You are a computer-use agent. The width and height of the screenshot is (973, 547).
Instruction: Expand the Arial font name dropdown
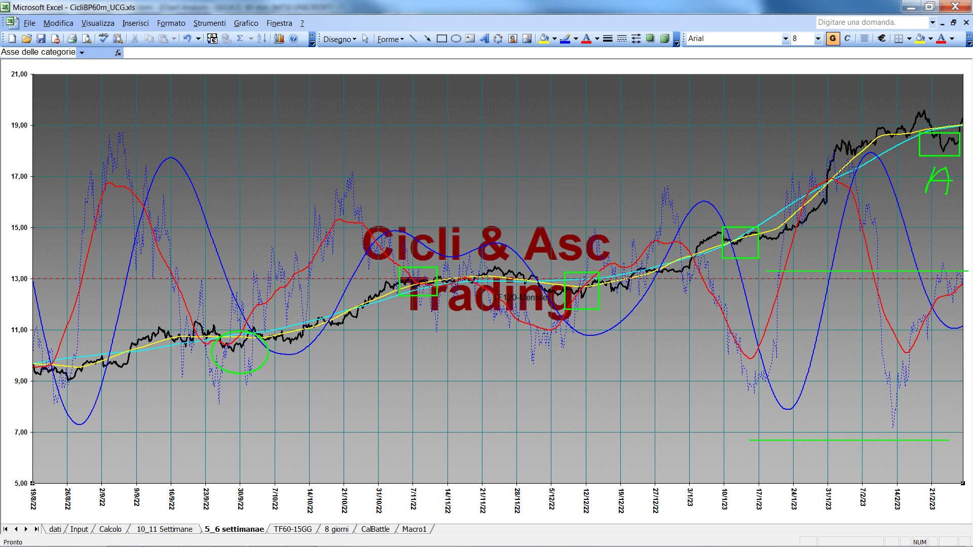785,38
